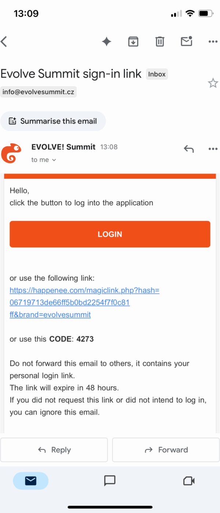
Task: Expand recipient details next to 'to me'
Action: 54,160
